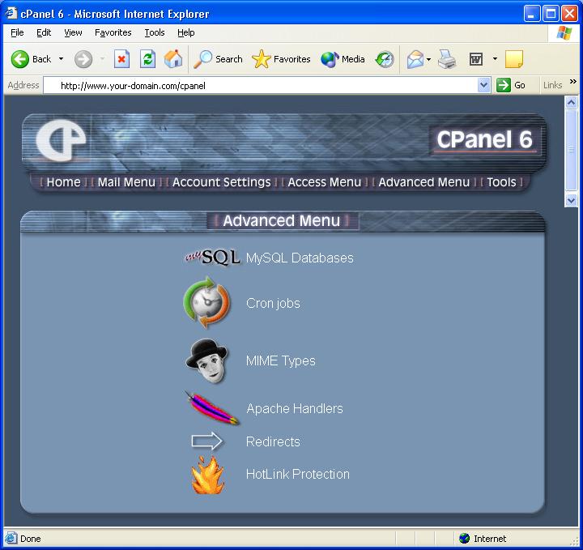Click the Cron jobs clock icon
Screen dimensions: 583x550
click(x=206, y=302)
